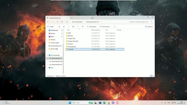
Task: Sort by the Имя column header
Action: coord(69,30)
